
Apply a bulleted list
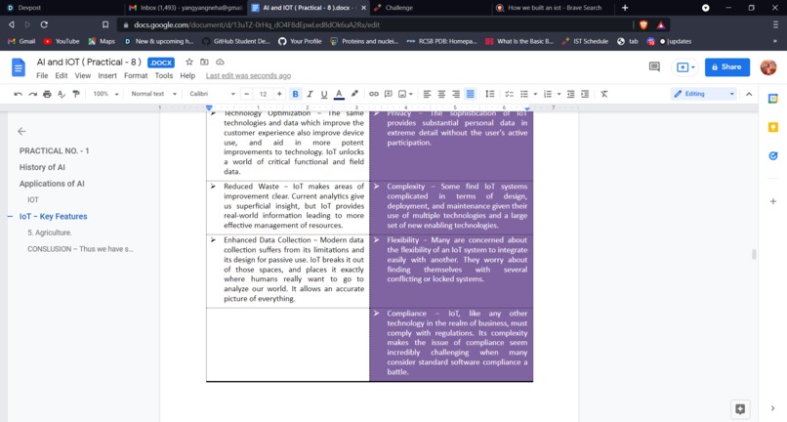tap(524, 94)
